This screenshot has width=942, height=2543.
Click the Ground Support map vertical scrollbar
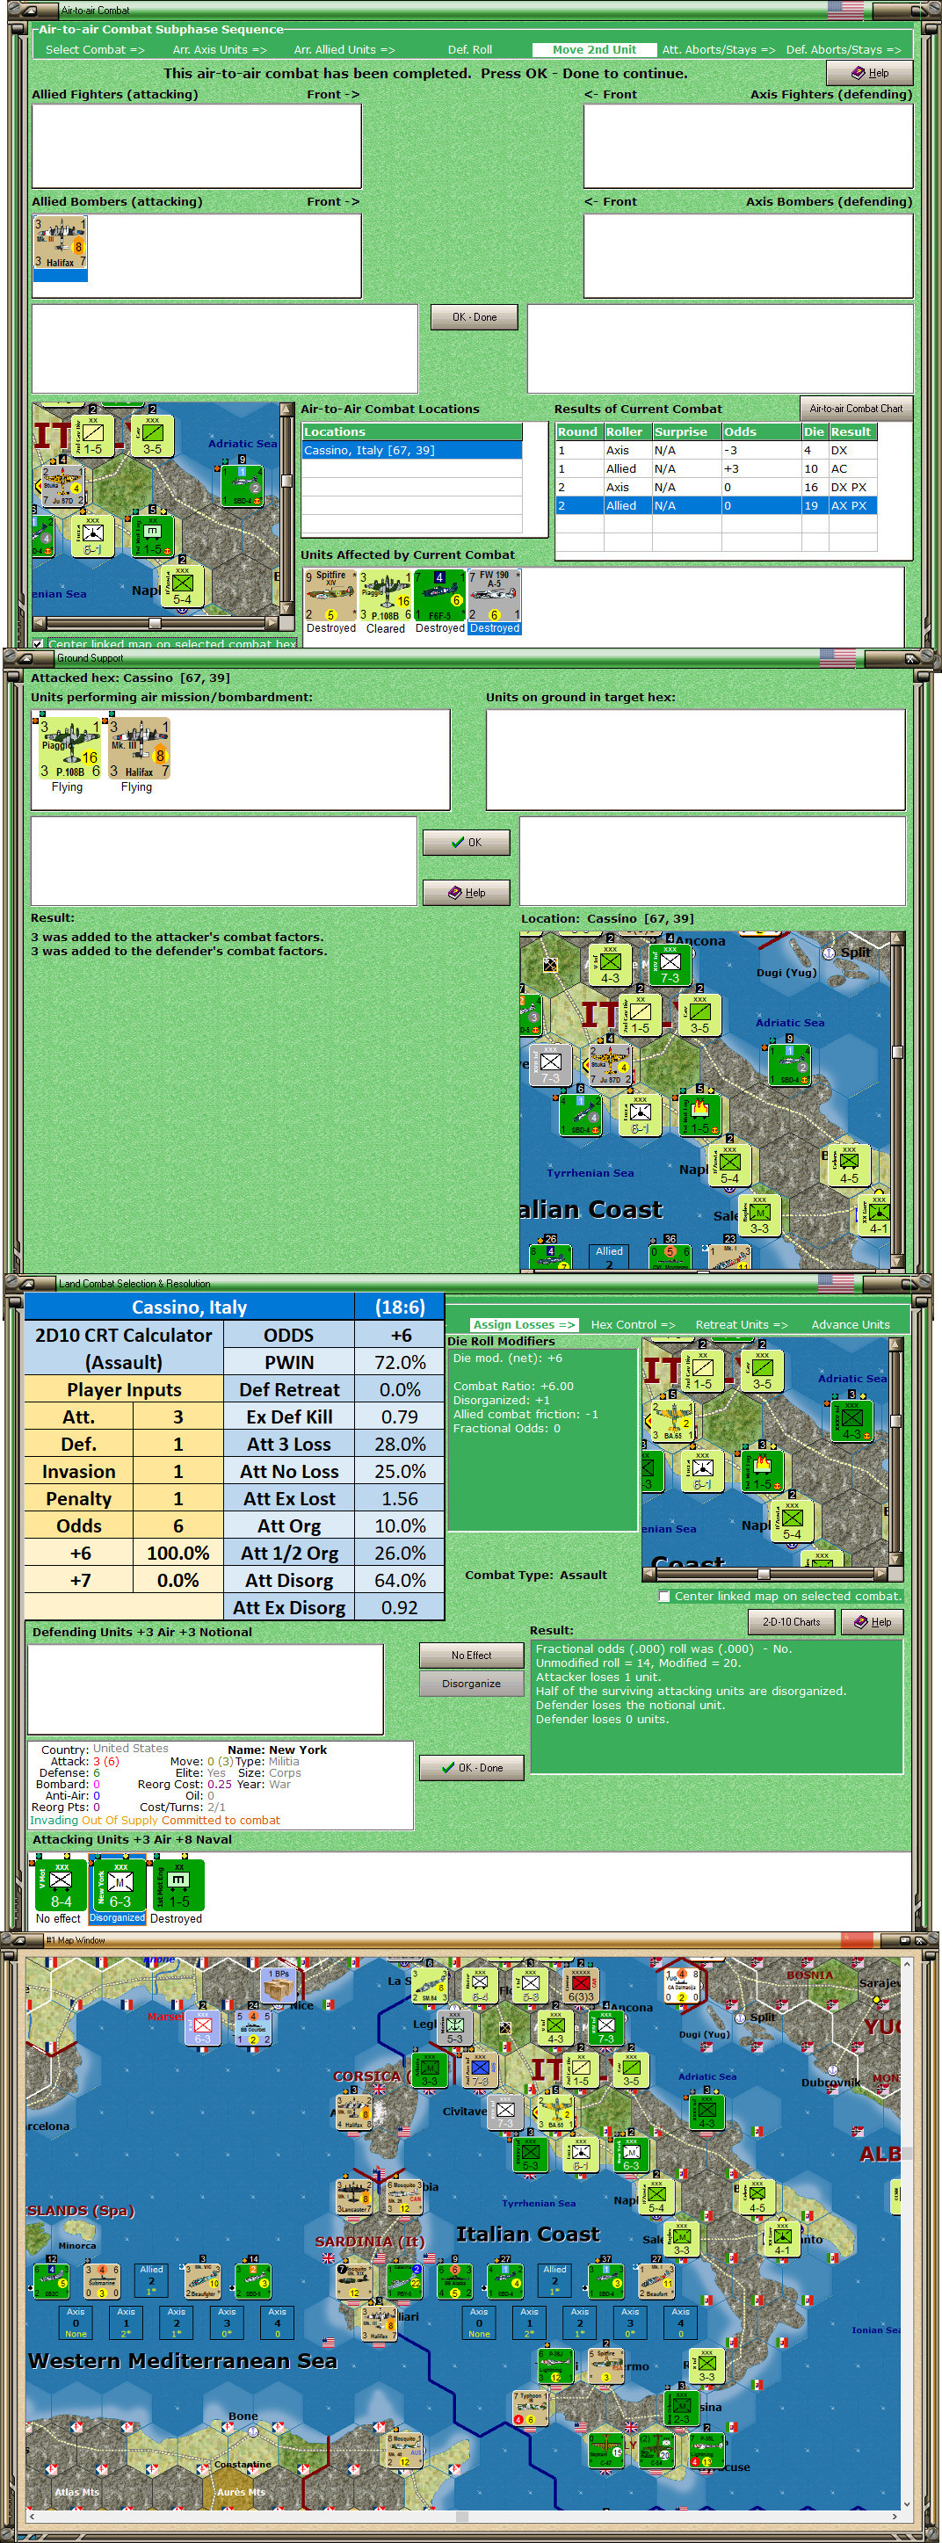click(x=897, y=1100)
